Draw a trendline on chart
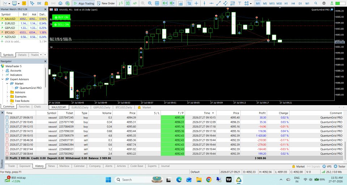347x185 pixels. pyautogui.click(x=218, y=3)
